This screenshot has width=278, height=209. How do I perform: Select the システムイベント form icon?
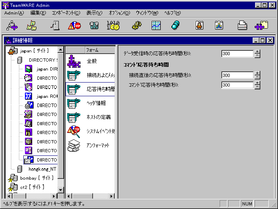(74, 131)
